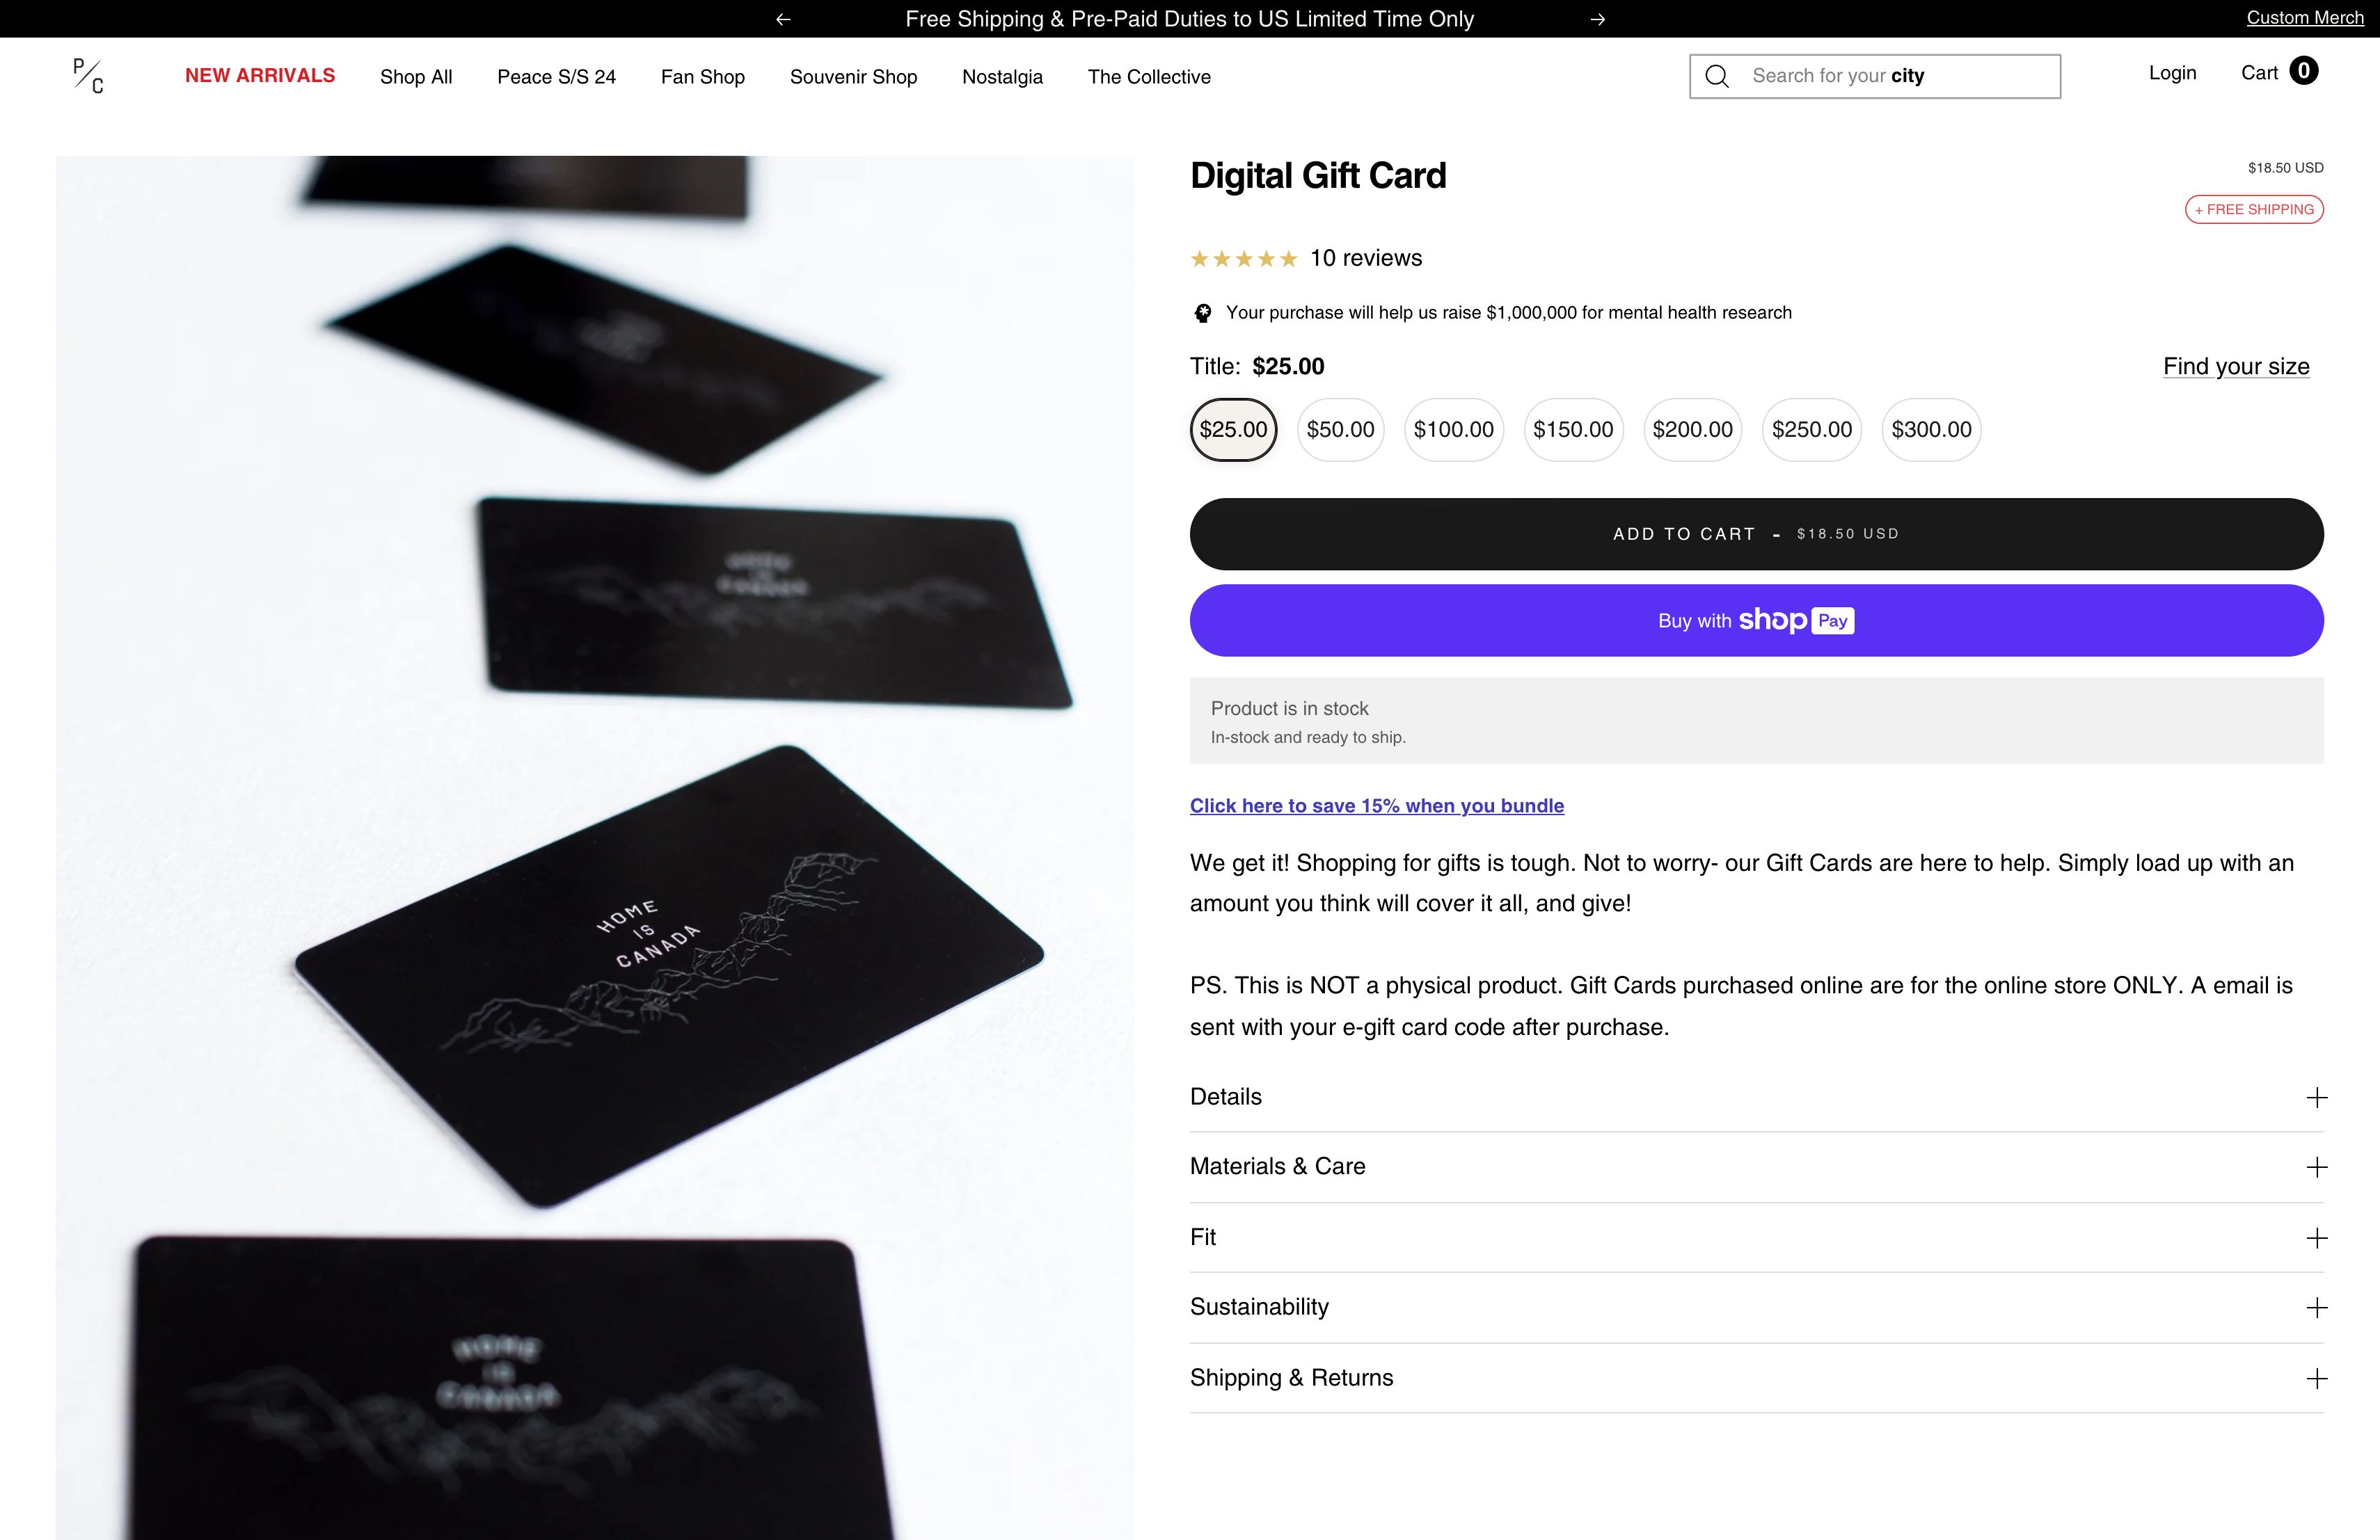2380x1540 pixels.
Task: Open cart via item count badge
Action: (2303, 71)
